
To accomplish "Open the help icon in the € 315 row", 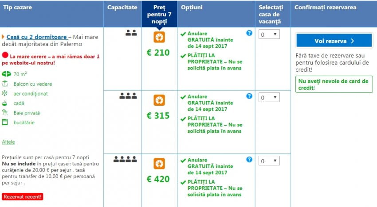I will [x=249, y=96].
